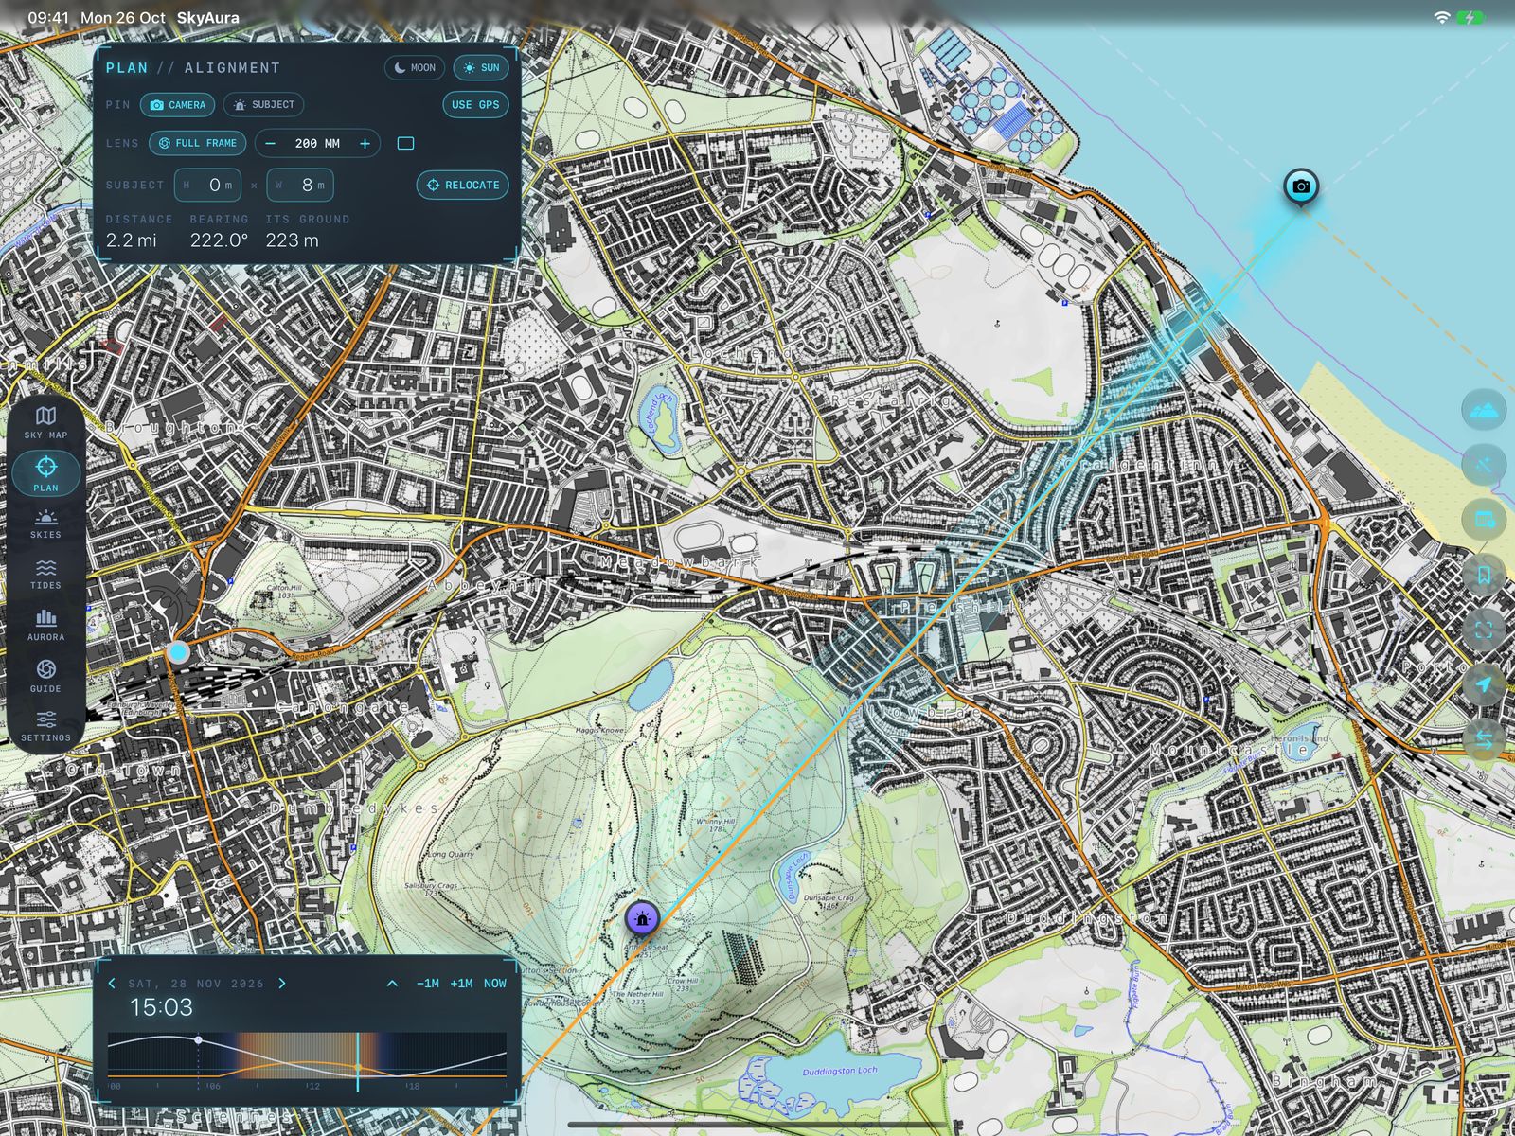Open the Aurora section
1515x1136 pixels.
[45, 626]
